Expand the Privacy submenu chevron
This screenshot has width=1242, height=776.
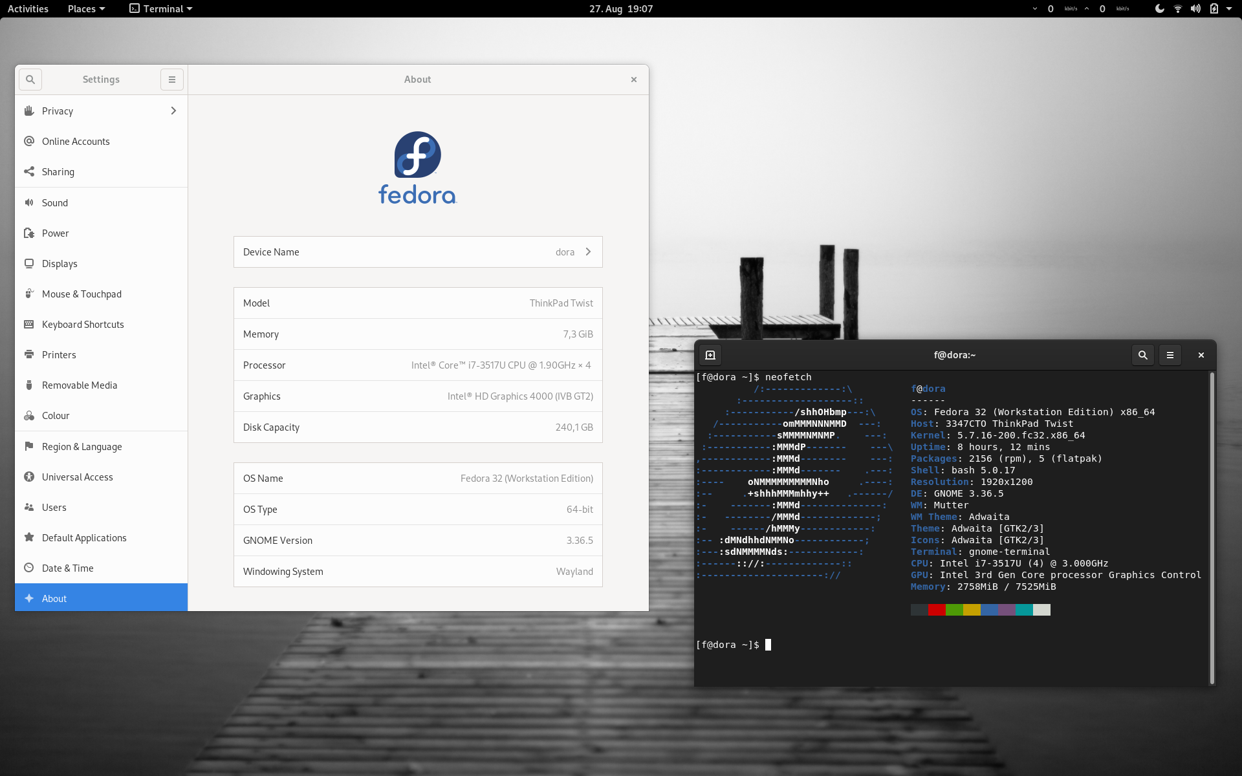pyautogui.click(x=173, y=111)
